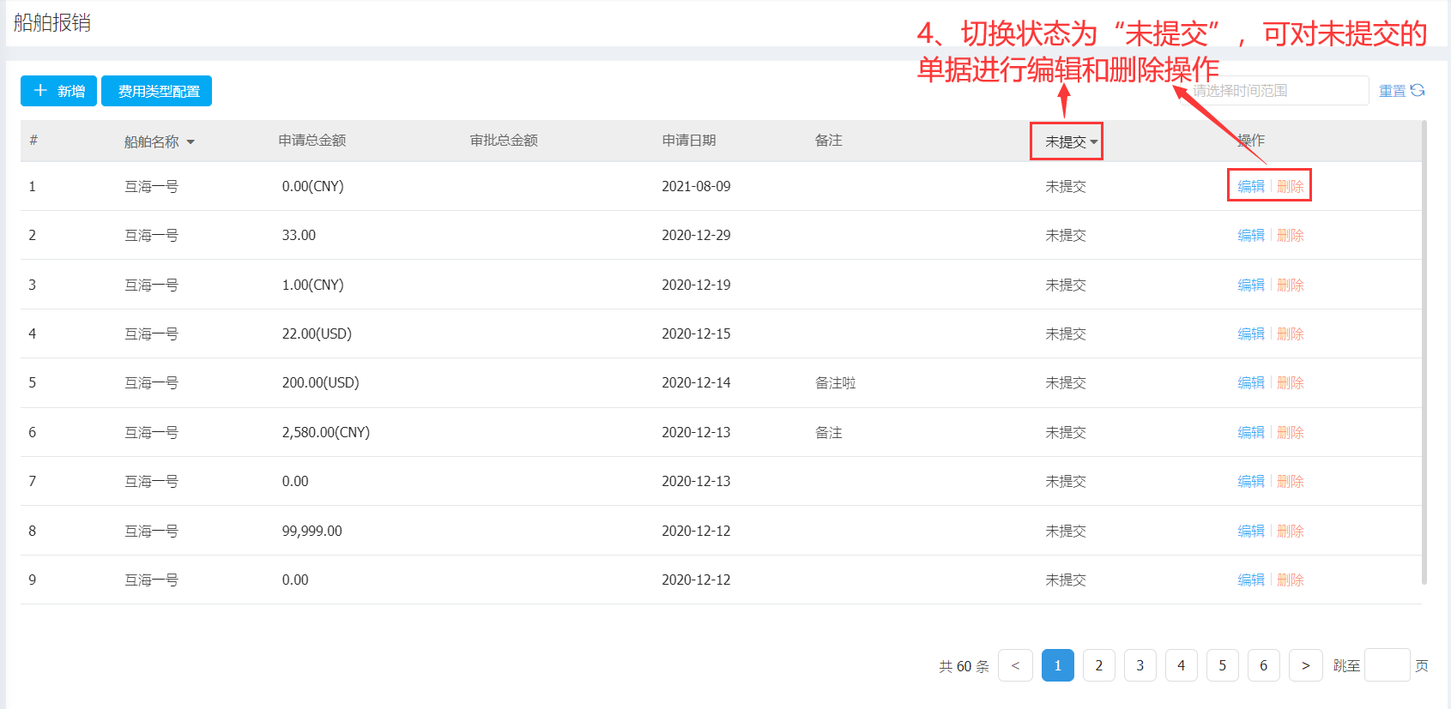Delete the 2020-12-19 record
This screenshot has width=1451, height=709.
[x=1291, y=285]
